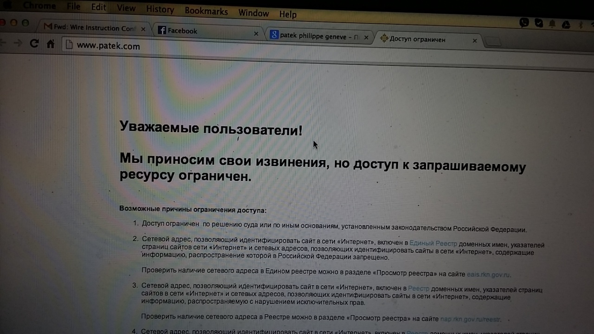594x334 pixels.
Task: Open a new tab with the new-tab button
Action: 492,43
